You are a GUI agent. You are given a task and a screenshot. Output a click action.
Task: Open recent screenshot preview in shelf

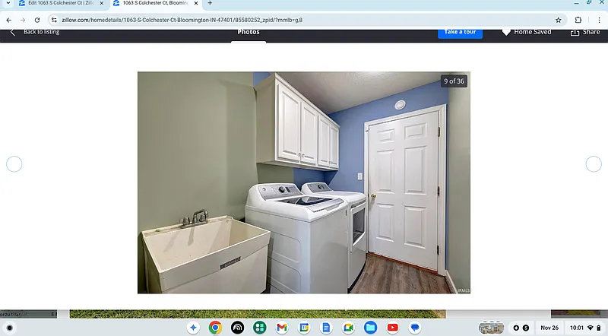(491, 328)
